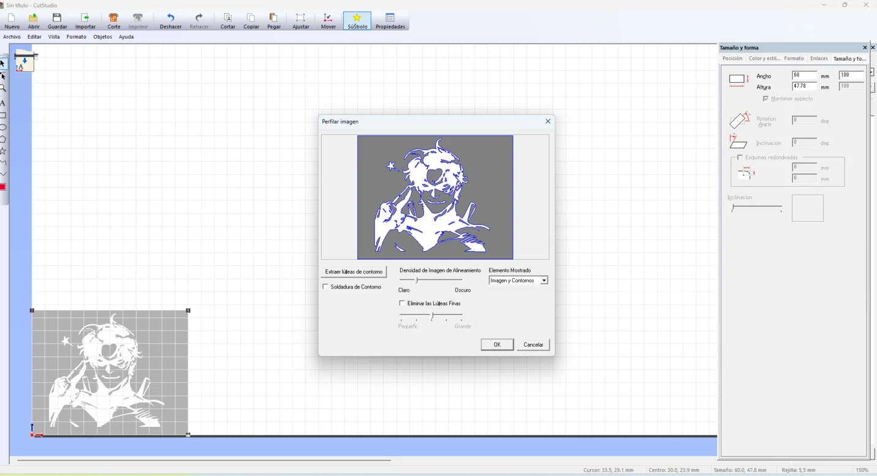Click the Ancho mm input field
The image size is (877, 476).
804,75
